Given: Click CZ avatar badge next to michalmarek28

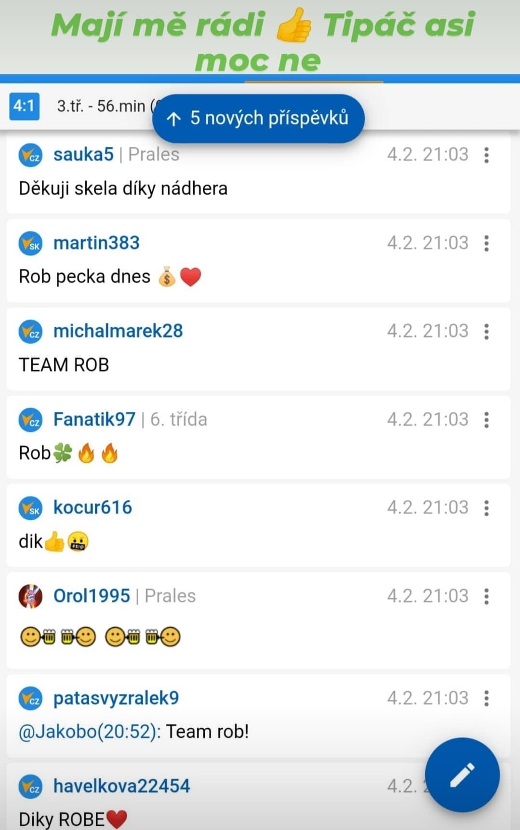Looking at the screenshot, I should [30, 331].
